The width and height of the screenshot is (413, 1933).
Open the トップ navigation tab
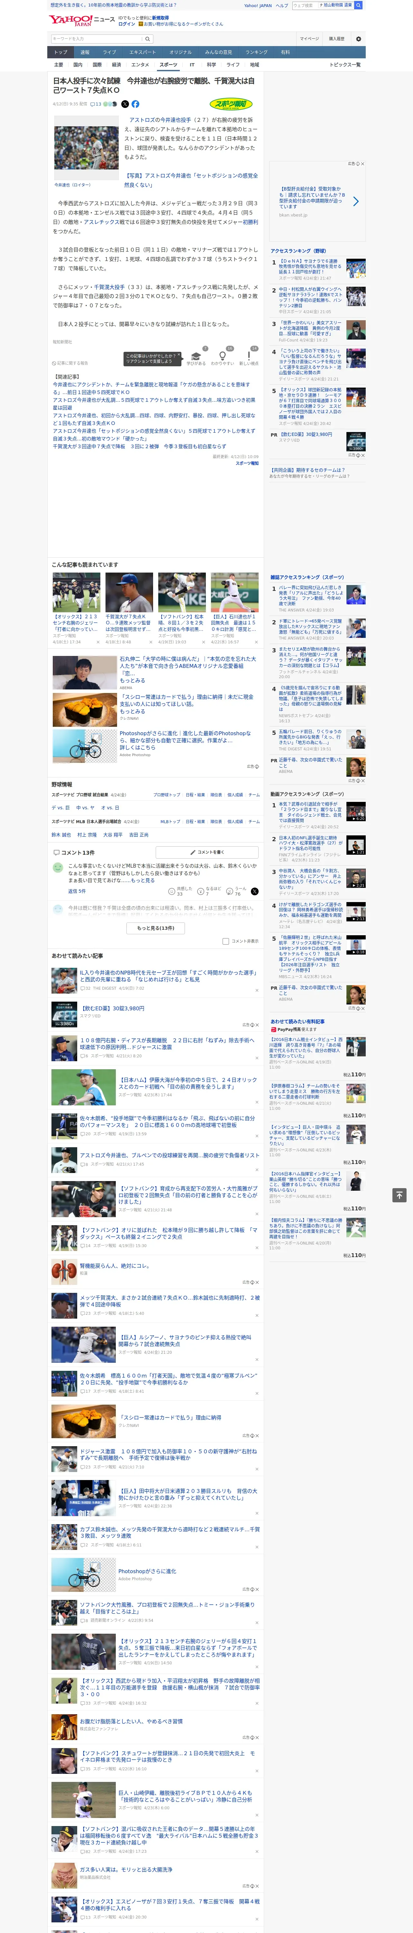(x=61, y=53)
